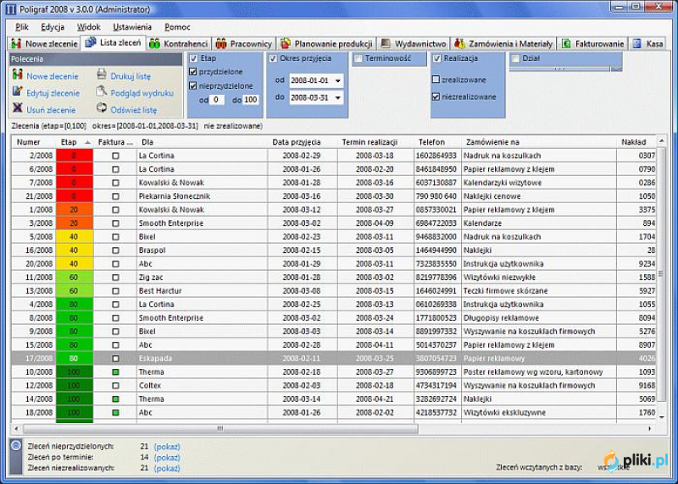Viewport: 678px width, 484px height.
Task: Toggle the Realizacja checkbox
Action: click(x=437, y=58)
